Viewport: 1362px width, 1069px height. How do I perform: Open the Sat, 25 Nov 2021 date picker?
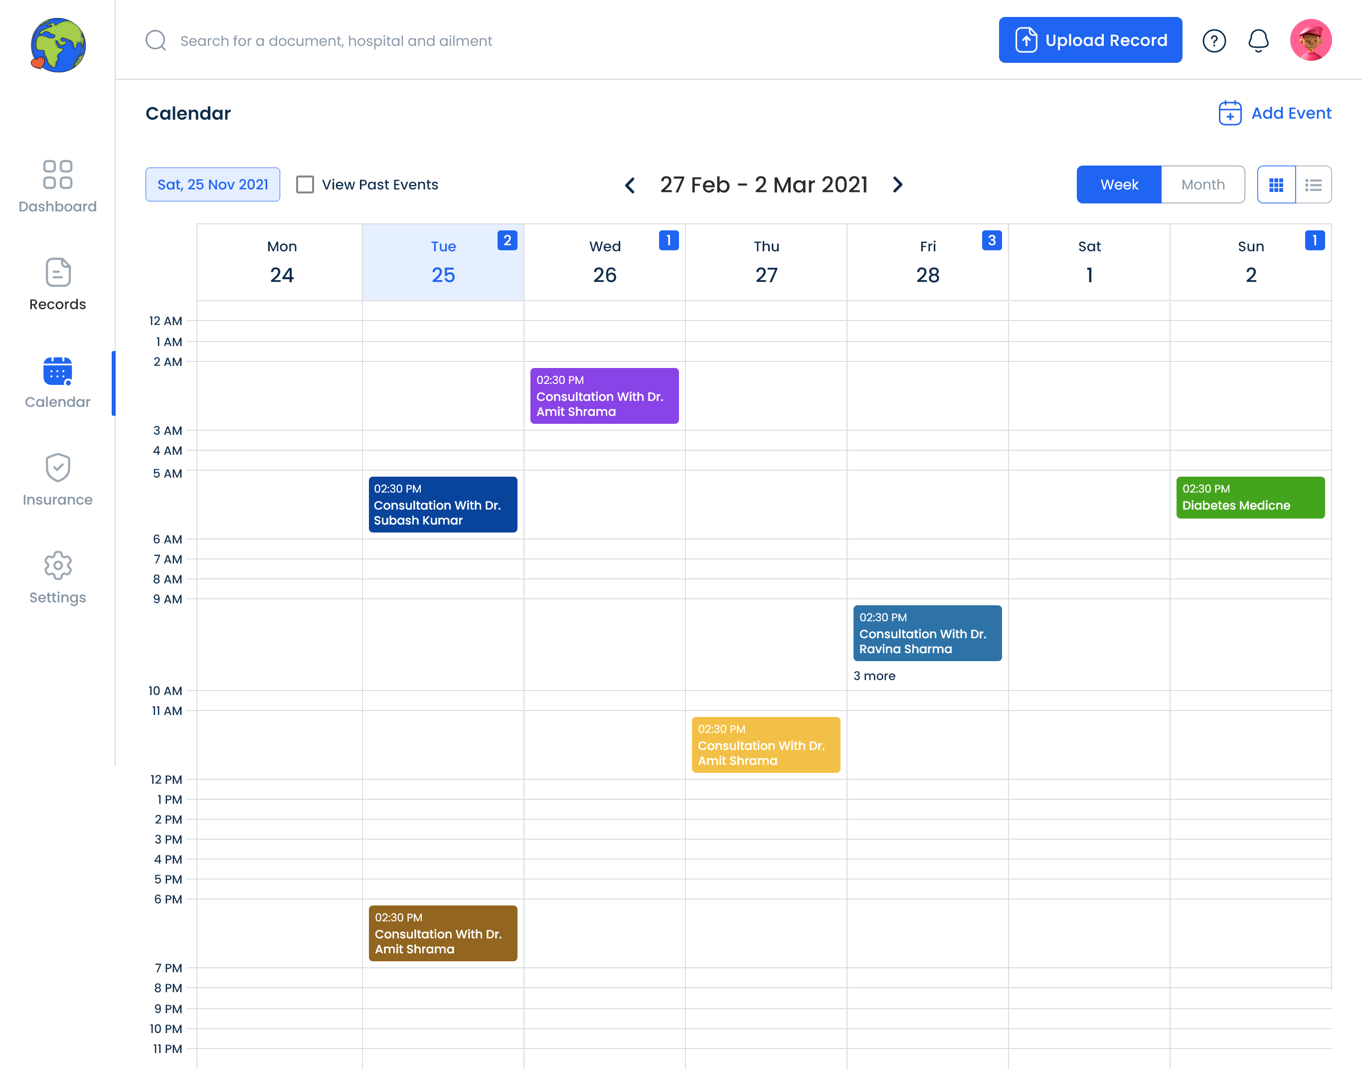[x=212, y=184]
